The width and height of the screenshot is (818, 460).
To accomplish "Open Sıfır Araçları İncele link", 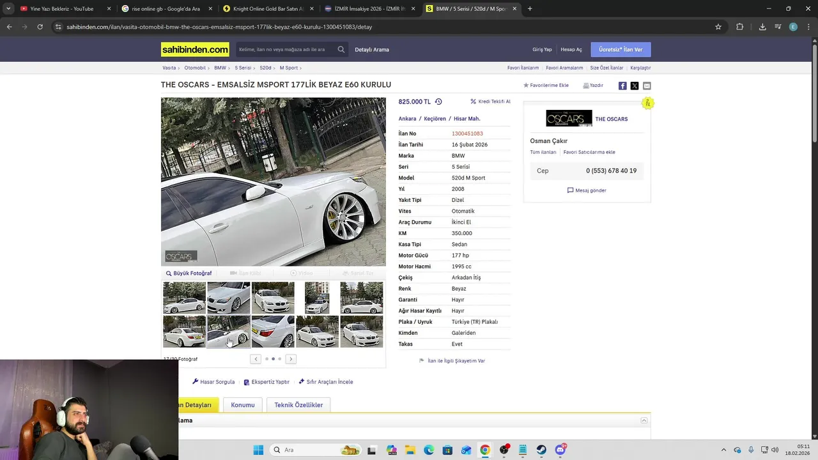I will tap(325, 382).
